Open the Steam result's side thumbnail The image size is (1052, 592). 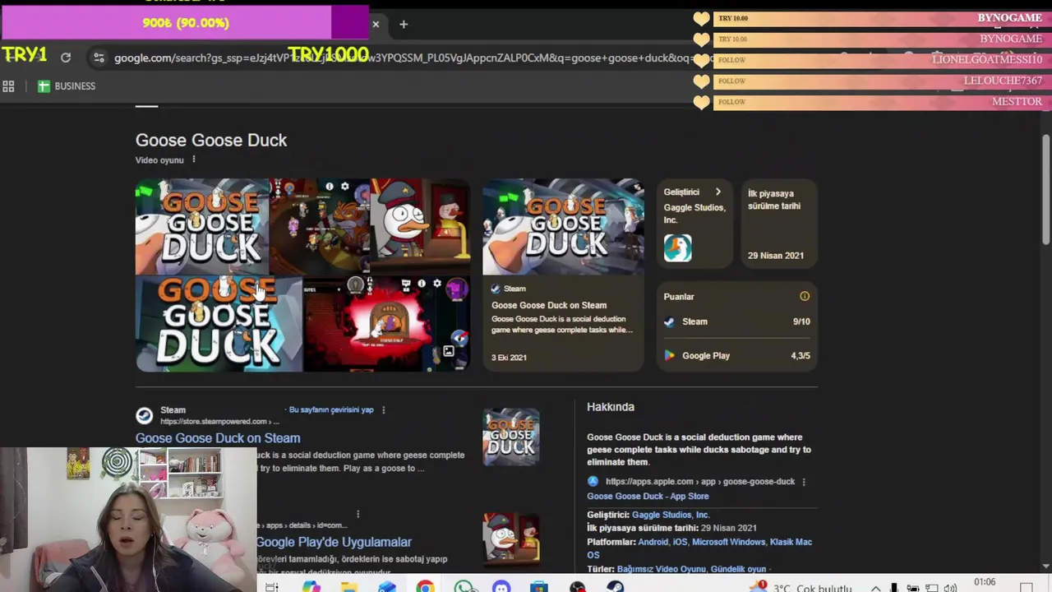(511, 437)
